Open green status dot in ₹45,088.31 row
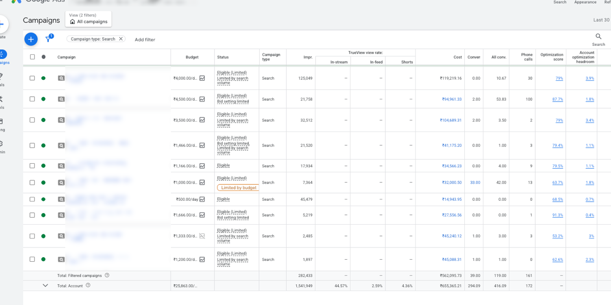Screen dimensions: 611x305 (x=43, y=259)
